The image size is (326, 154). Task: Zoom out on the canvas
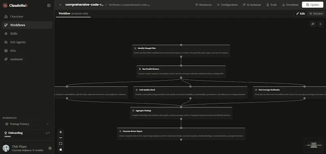coord(60,138)
